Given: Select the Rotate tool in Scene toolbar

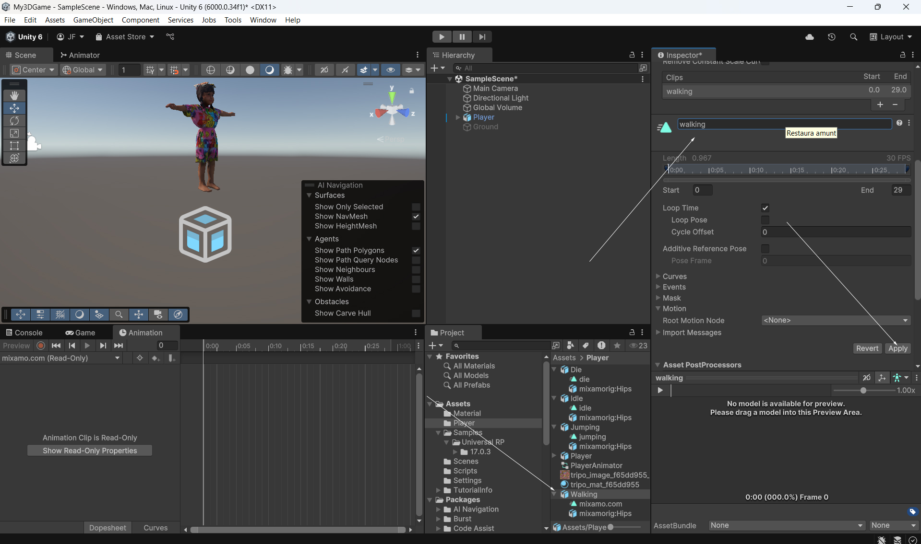Looking at the screenshot, I should 14,121.
